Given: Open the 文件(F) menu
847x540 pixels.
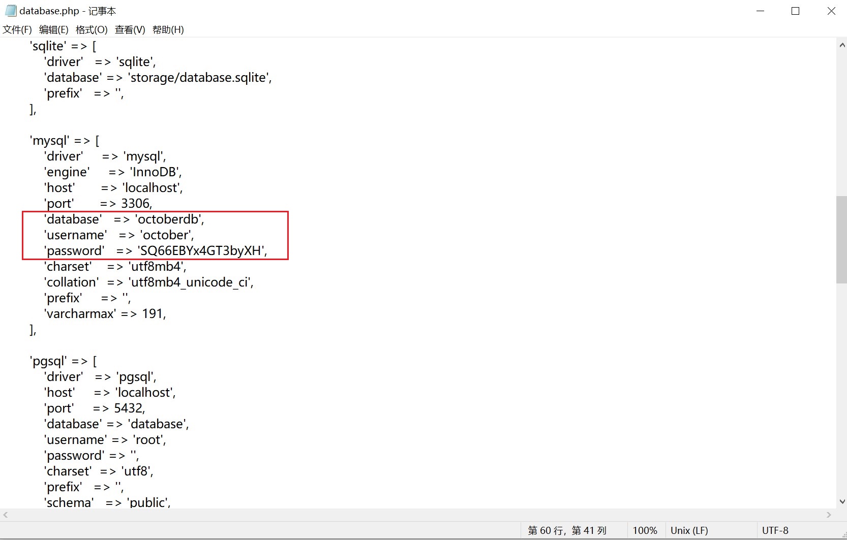Looking at the screenshot, I should (17, 29).
